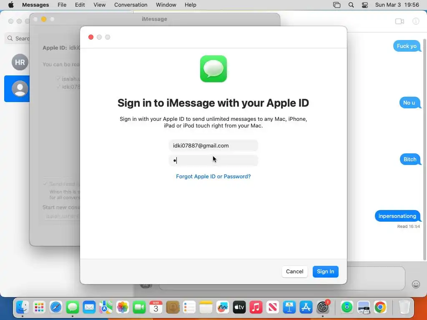The width and height of the screenshot is (427, 320).
Task: Open Preview from the dock
Action: click(364, 307)
